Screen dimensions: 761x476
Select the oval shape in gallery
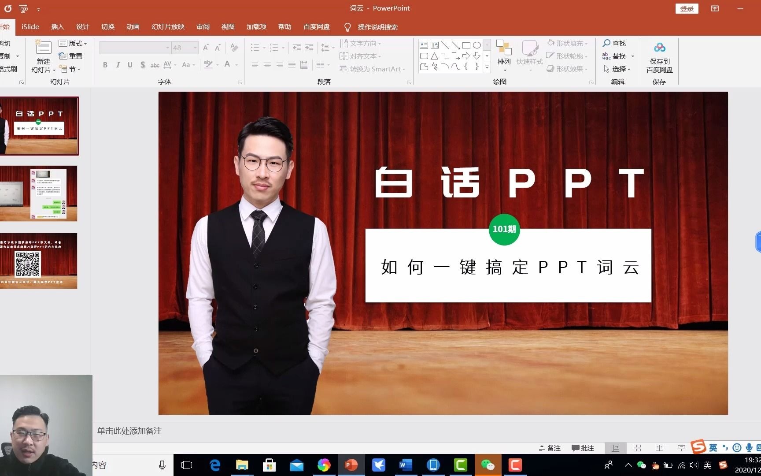pos(477,45)
